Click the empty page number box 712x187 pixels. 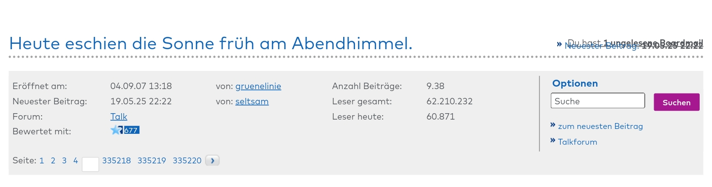click(90, 164)
